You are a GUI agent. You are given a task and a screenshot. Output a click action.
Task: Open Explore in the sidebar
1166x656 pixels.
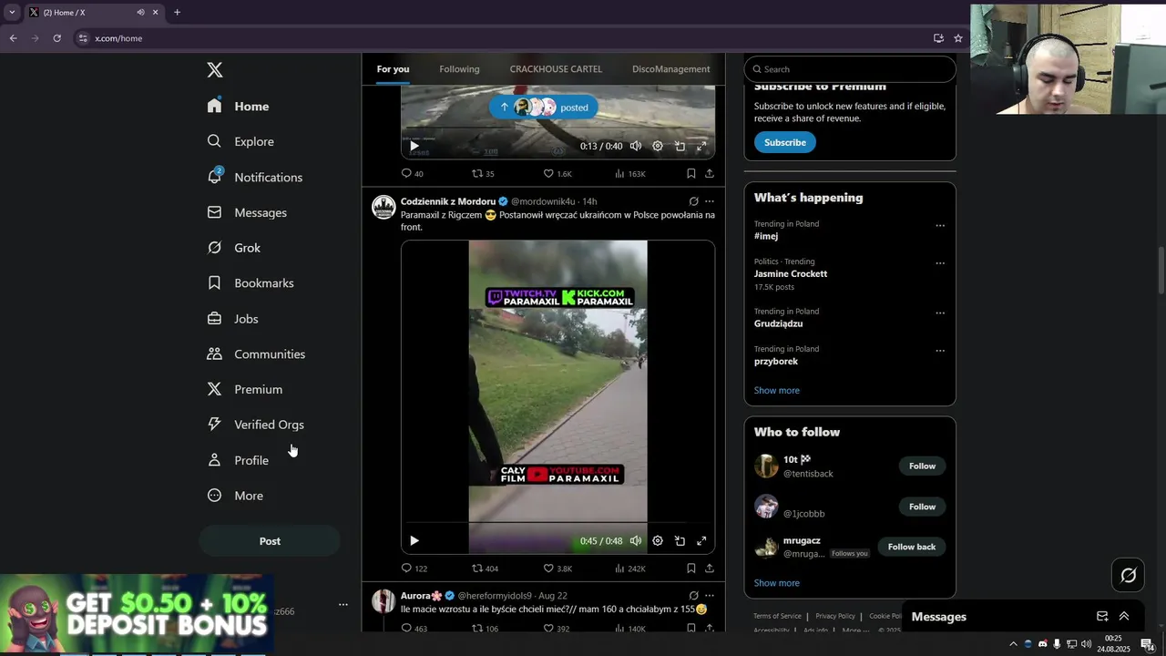point(240,141)
